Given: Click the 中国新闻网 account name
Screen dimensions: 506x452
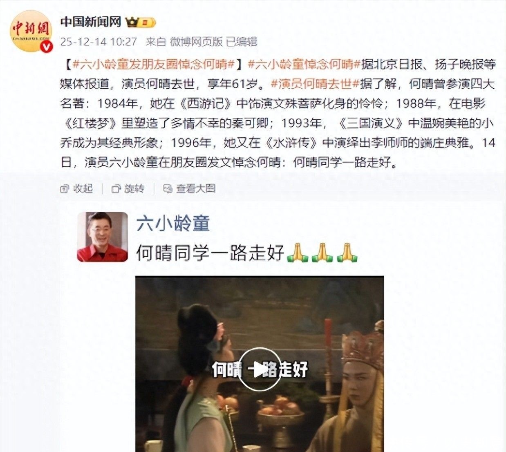Looking at the screenshot, I should point(91,22).
